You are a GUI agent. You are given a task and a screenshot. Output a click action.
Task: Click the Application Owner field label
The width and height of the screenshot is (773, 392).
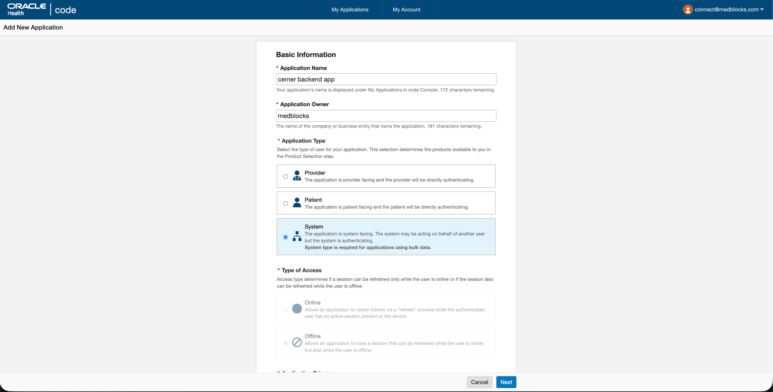coord(305,104)
